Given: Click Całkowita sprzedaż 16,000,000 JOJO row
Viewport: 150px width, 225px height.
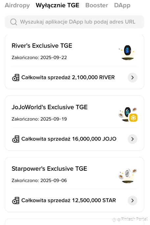Looking at the screenshot, I should click(75, 139).
